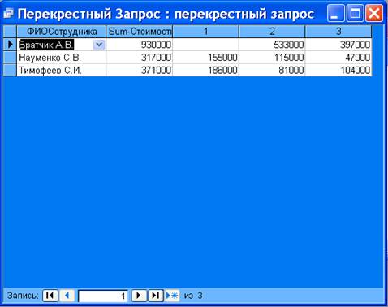This screenshot has width=388, height=307.
Task: Select the Sum-Стоимость column header
Action: click(x=139, y=32)
